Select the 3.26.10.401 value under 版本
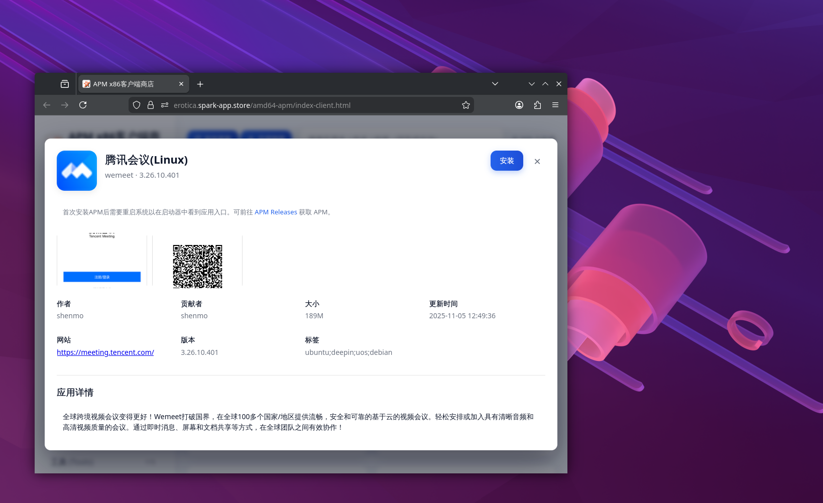The width and height of the screenshot is (823, 503). coord(199,352)
